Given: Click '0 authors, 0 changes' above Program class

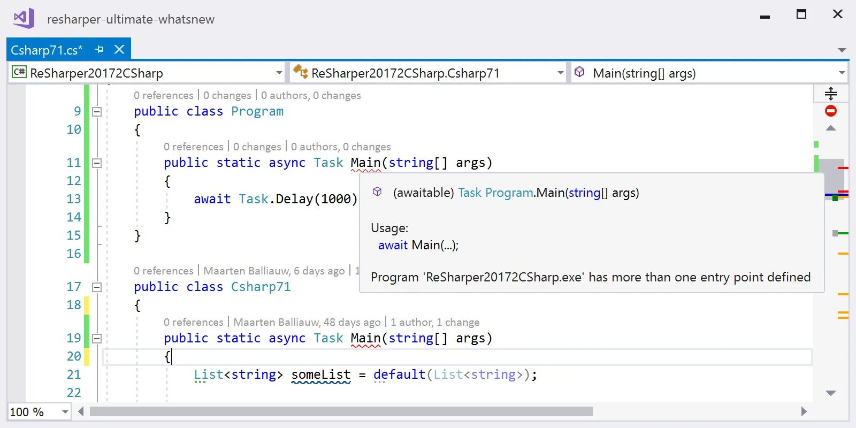Looking at the screenshot, I should click(311, 95).
